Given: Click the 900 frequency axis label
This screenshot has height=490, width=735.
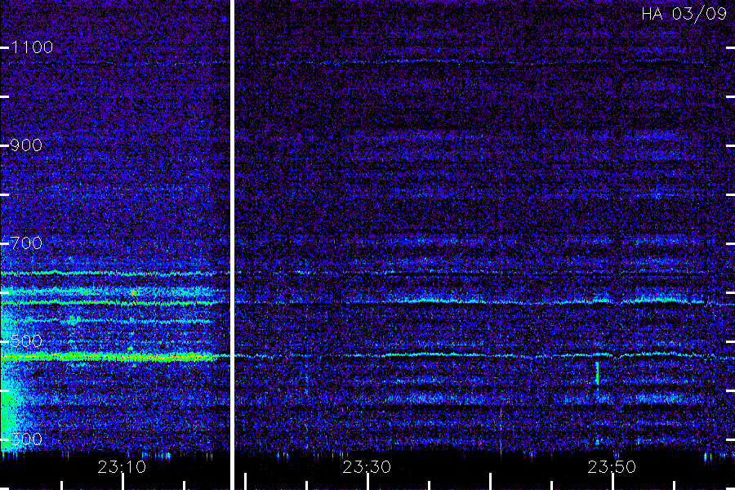Looking at the screenshot, I should (26, 145).
